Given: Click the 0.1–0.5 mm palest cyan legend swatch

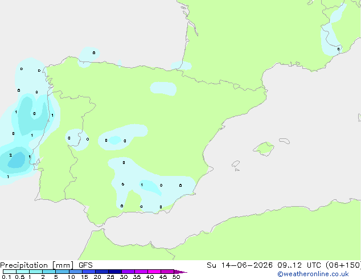Looking at the screenshot, I should 10,272.
